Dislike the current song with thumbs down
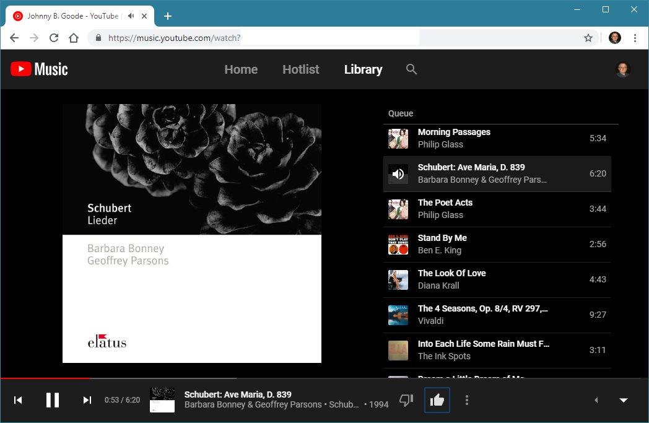649x423 pixels. (x=406, y=400)
